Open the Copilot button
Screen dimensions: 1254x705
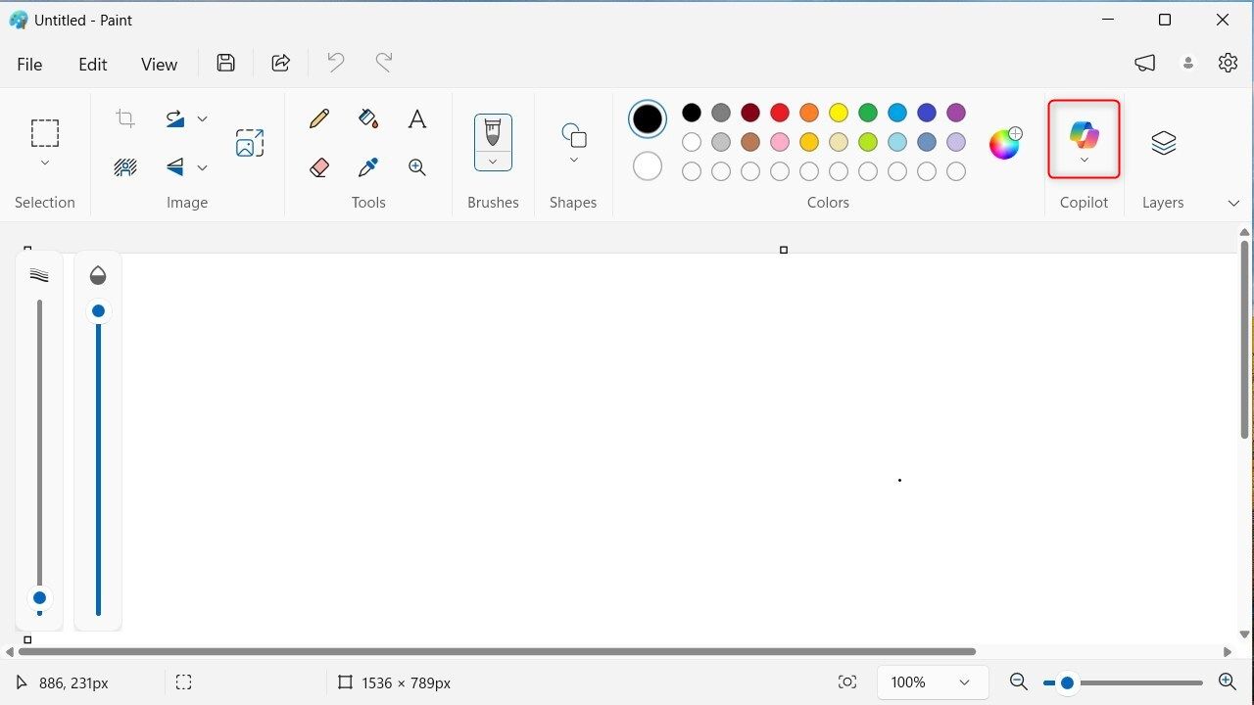tap(1084, 139)
